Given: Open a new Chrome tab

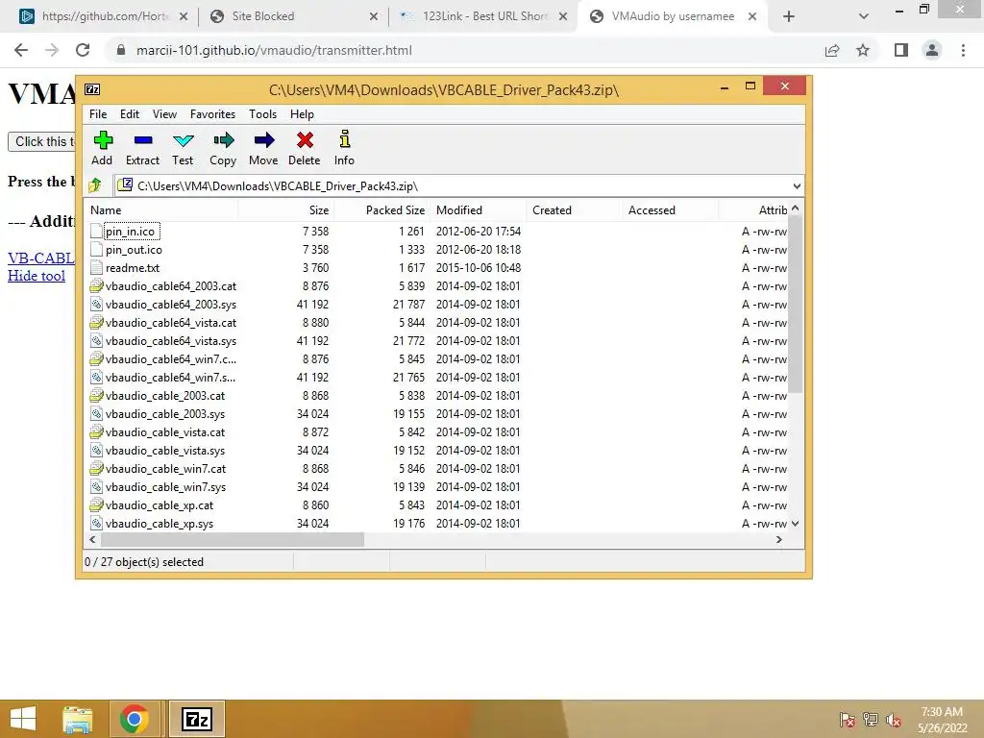Looking at the screenshot, I should pyautogui.click(x=789, y=16).
